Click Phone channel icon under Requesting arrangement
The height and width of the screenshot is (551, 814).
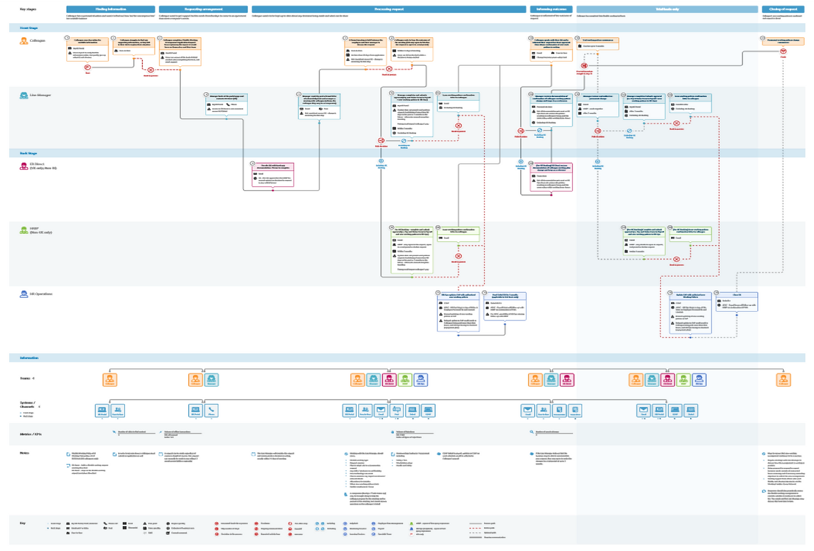tap(211, 410)
